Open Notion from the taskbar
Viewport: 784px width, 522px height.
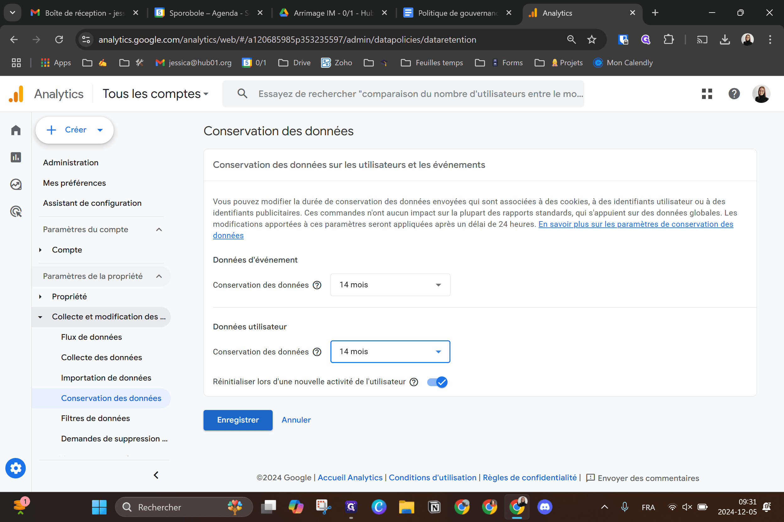(434, 507)
